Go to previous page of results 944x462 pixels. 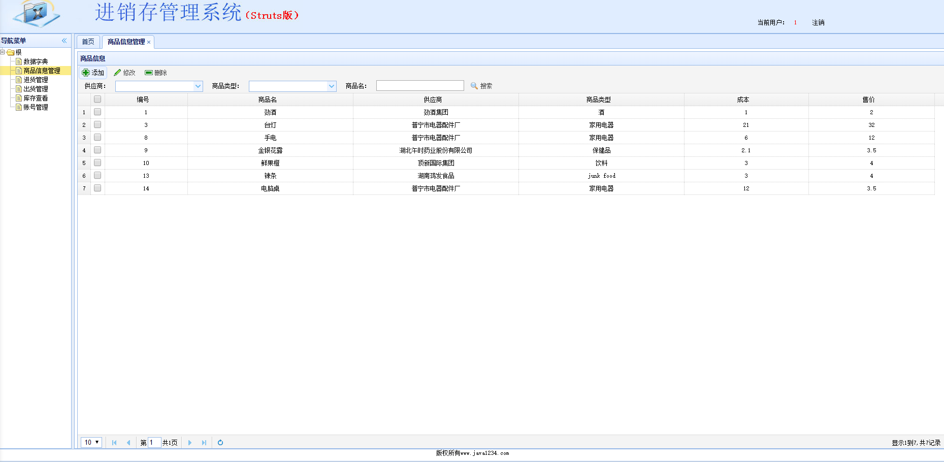tap(128, 443)
